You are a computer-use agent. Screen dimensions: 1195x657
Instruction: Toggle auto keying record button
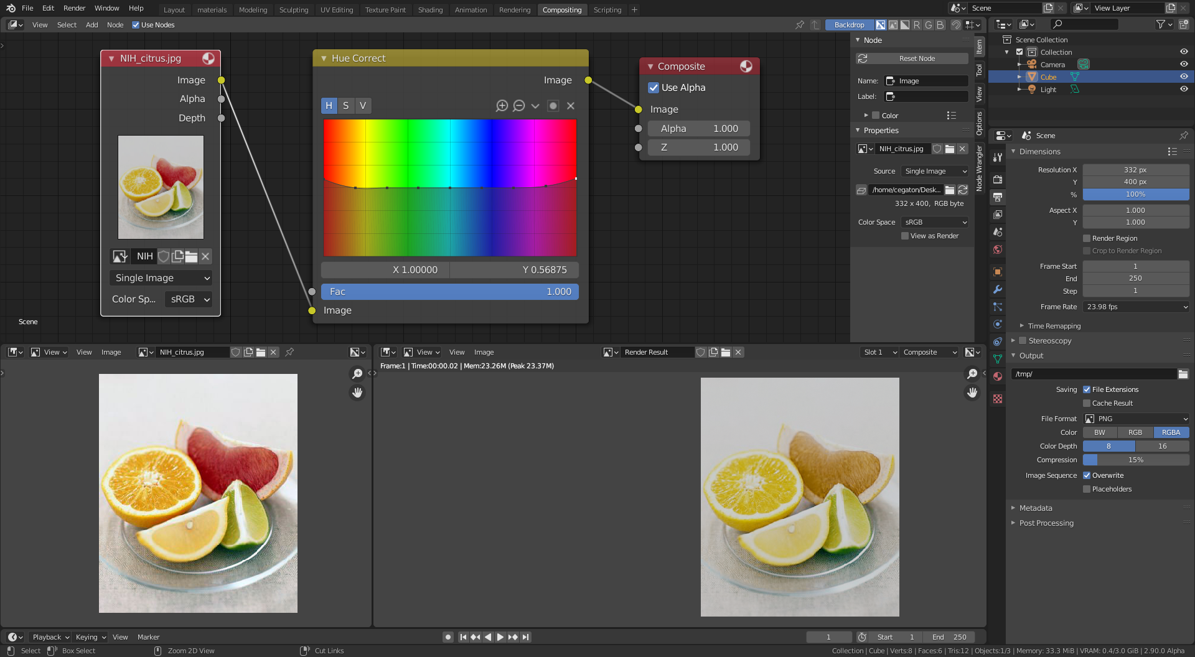448,637
